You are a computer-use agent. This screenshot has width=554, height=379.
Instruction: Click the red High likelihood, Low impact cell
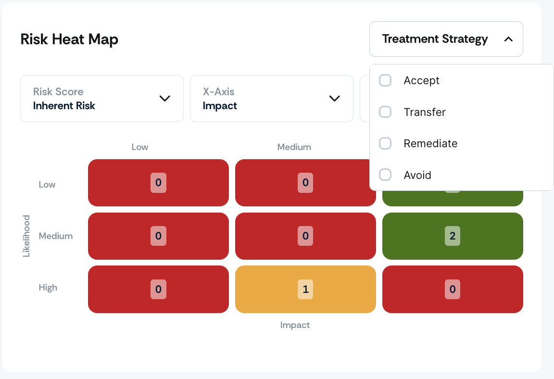click(x=158, y=289)
